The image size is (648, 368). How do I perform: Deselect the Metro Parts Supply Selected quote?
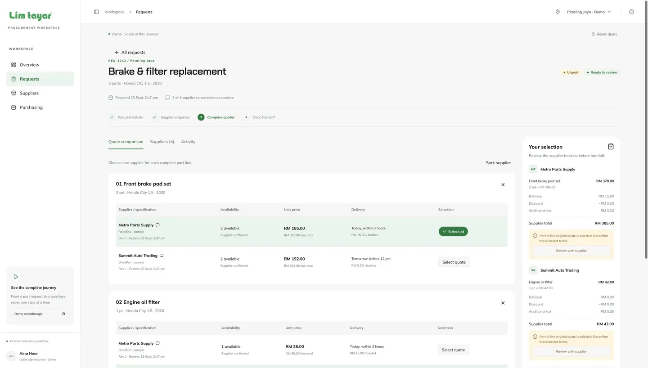tap(453, 232)
